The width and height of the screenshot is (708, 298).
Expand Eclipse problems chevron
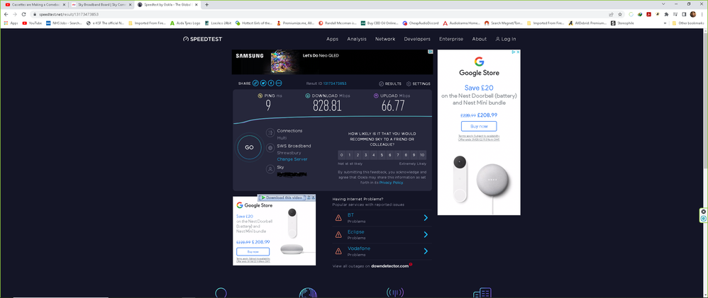click(x=426, y=234)
